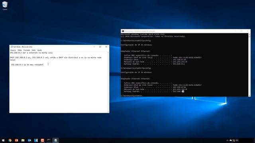The height and width of the screenshot is (143, 255).
Task: Open PowerPoint from the taskbar
Action: point(16,140)
